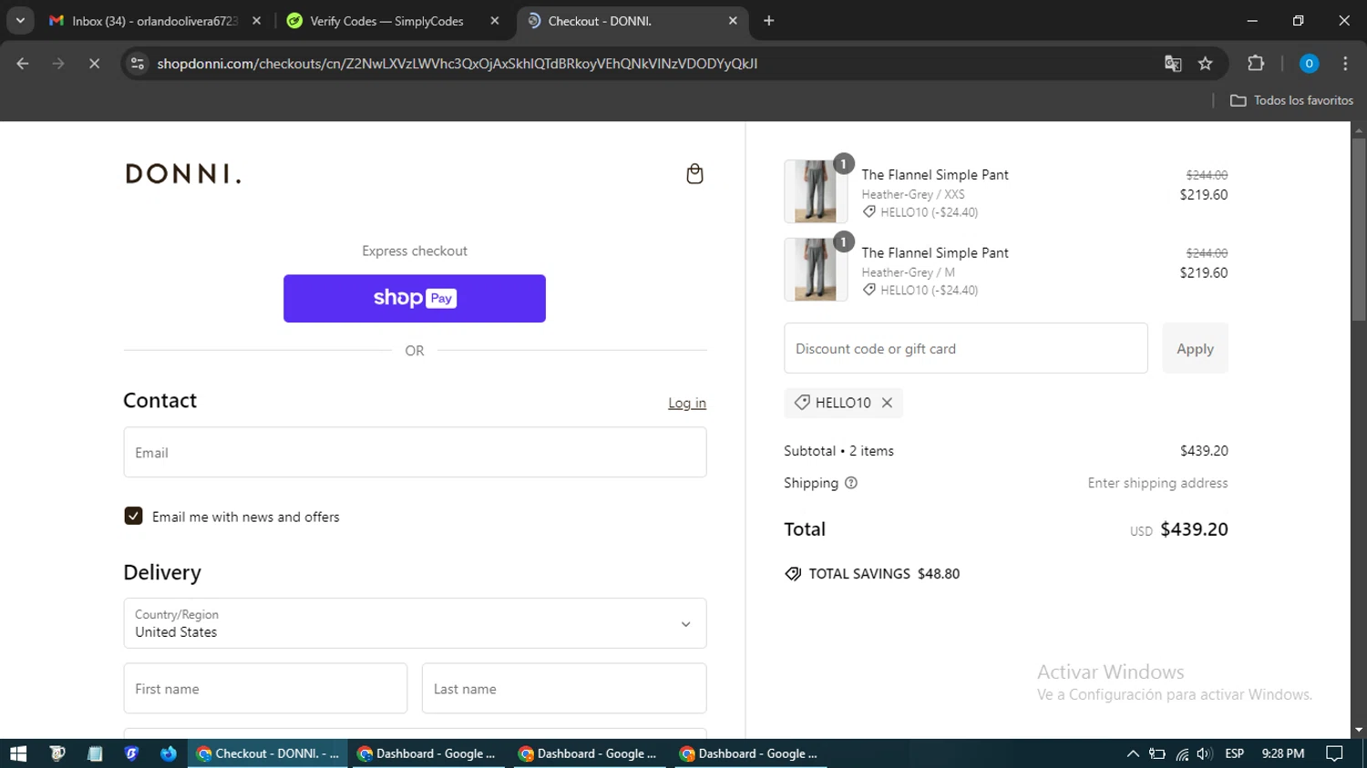Image resolution: width=1367 pixels, height=768 pixels.
Task: Close the Verify Codes tab
Action: coord(495,21)
